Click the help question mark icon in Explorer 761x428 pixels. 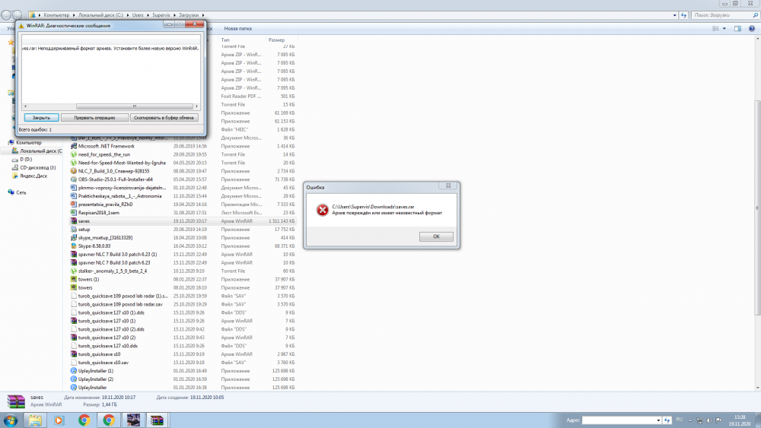751,29
